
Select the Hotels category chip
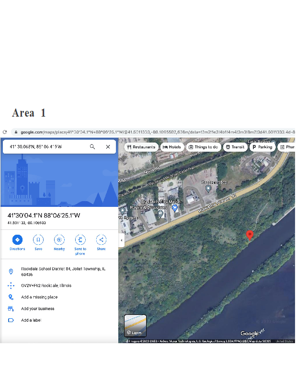(x=172, y=147)
